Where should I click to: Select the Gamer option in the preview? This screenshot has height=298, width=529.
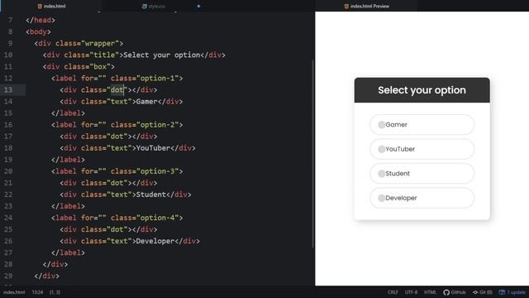pos(422,125)
